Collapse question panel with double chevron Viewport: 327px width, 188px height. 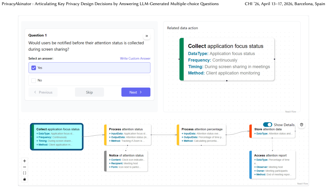(x=147, y=36)
